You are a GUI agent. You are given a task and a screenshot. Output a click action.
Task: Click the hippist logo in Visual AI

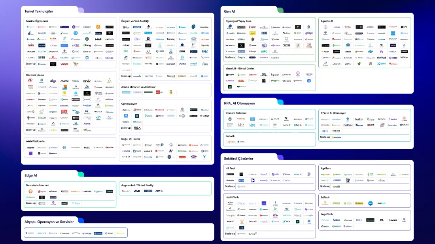coord(275,75)
